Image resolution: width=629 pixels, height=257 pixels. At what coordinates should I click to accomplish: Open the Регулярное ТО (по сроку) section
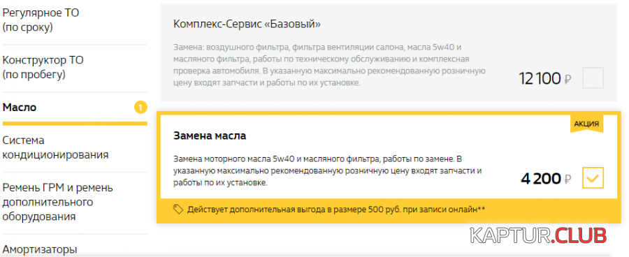(x=41, y=20)
